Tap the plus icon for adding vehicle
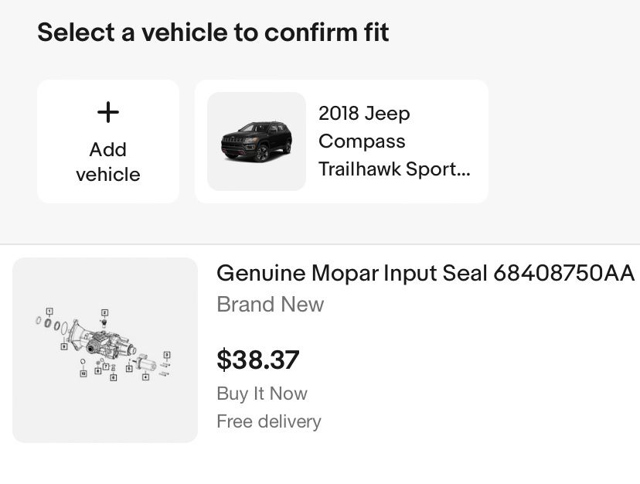 point(108,113)
